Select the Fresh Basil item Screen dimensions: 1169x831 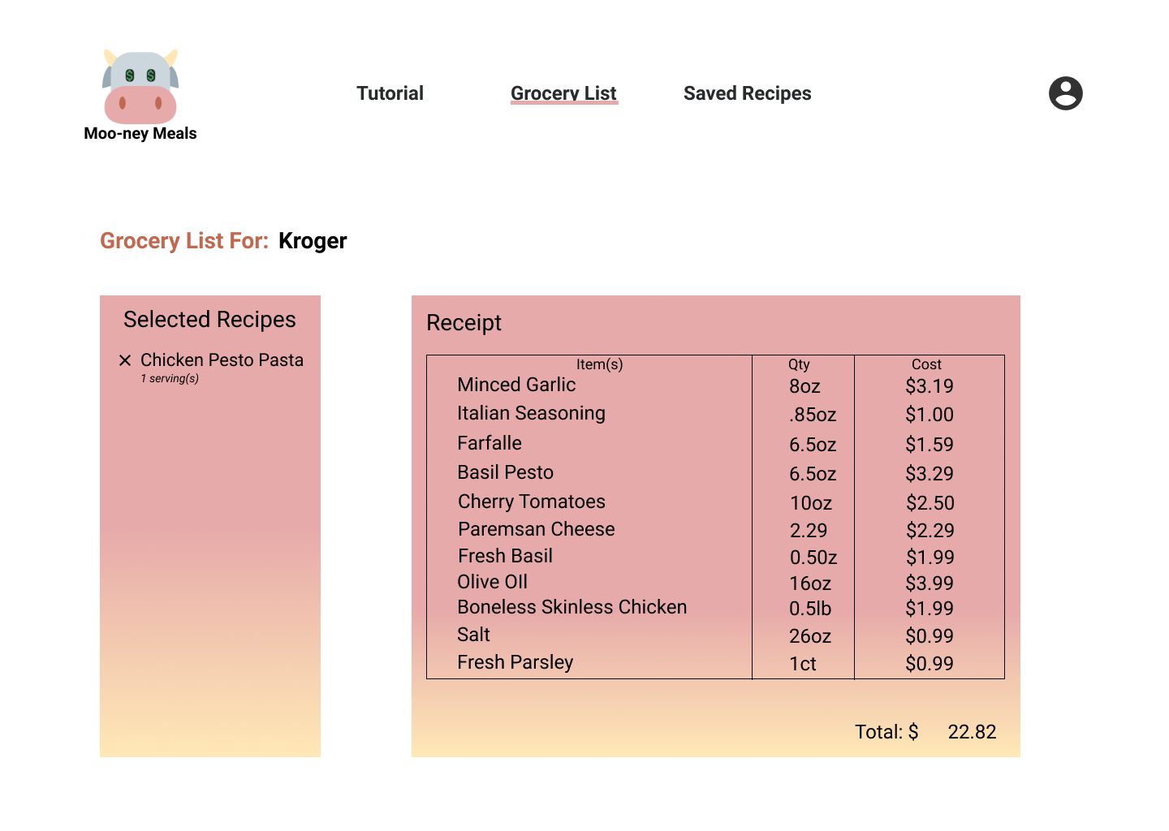[x=505, y=556]
